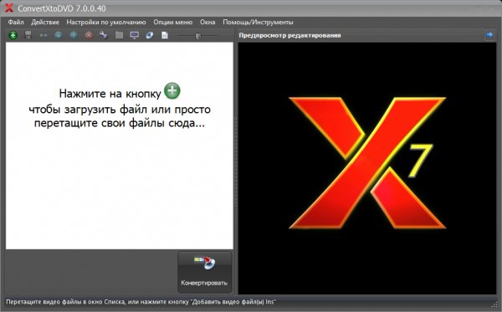
Task: Click the green Add video file toolbar icon
Action: click(x=13, y=35)
